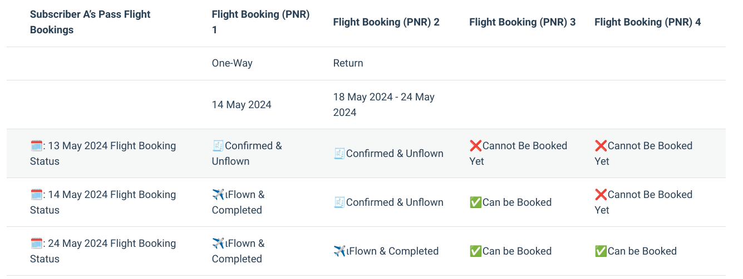
Task: Select the Flight Booking (PNR) 2 column header
Action: point(386,22)
